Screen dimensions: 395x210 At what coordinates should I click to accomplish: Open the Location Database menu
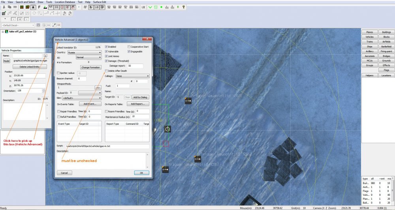66,2
